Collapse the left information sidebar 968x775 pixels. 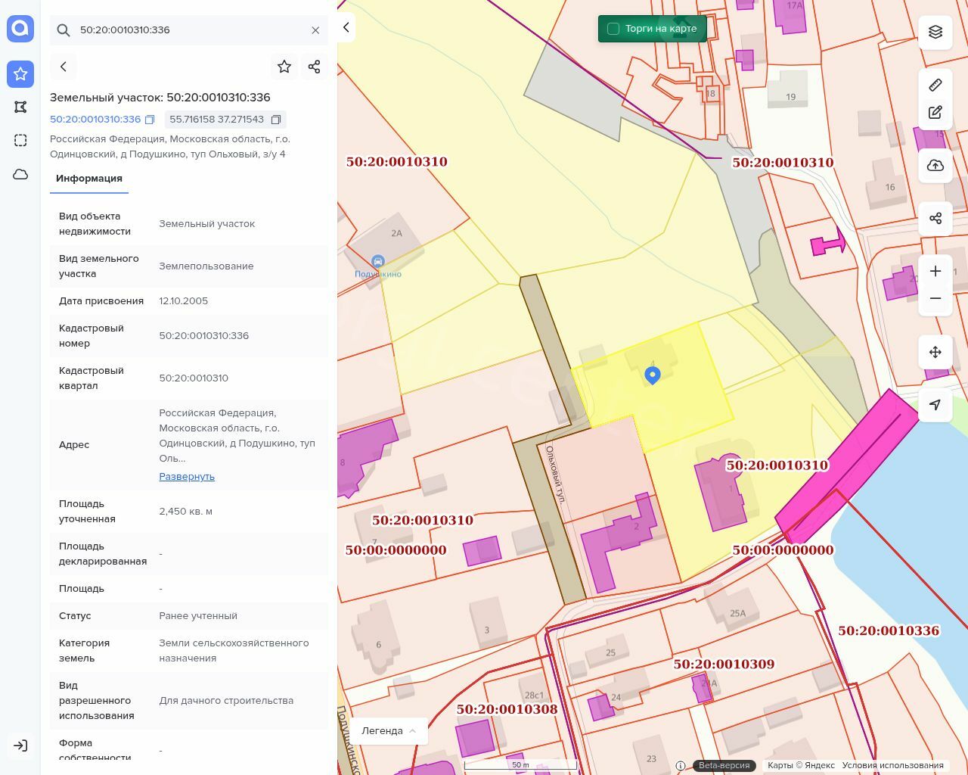346,27
